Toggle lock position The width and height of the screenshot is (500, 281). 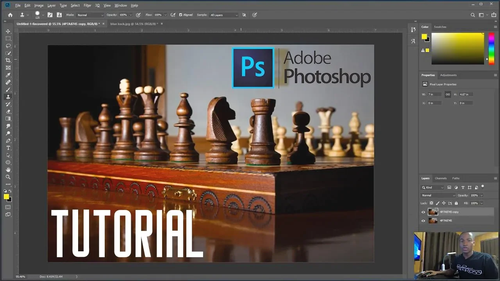(444, 203)
